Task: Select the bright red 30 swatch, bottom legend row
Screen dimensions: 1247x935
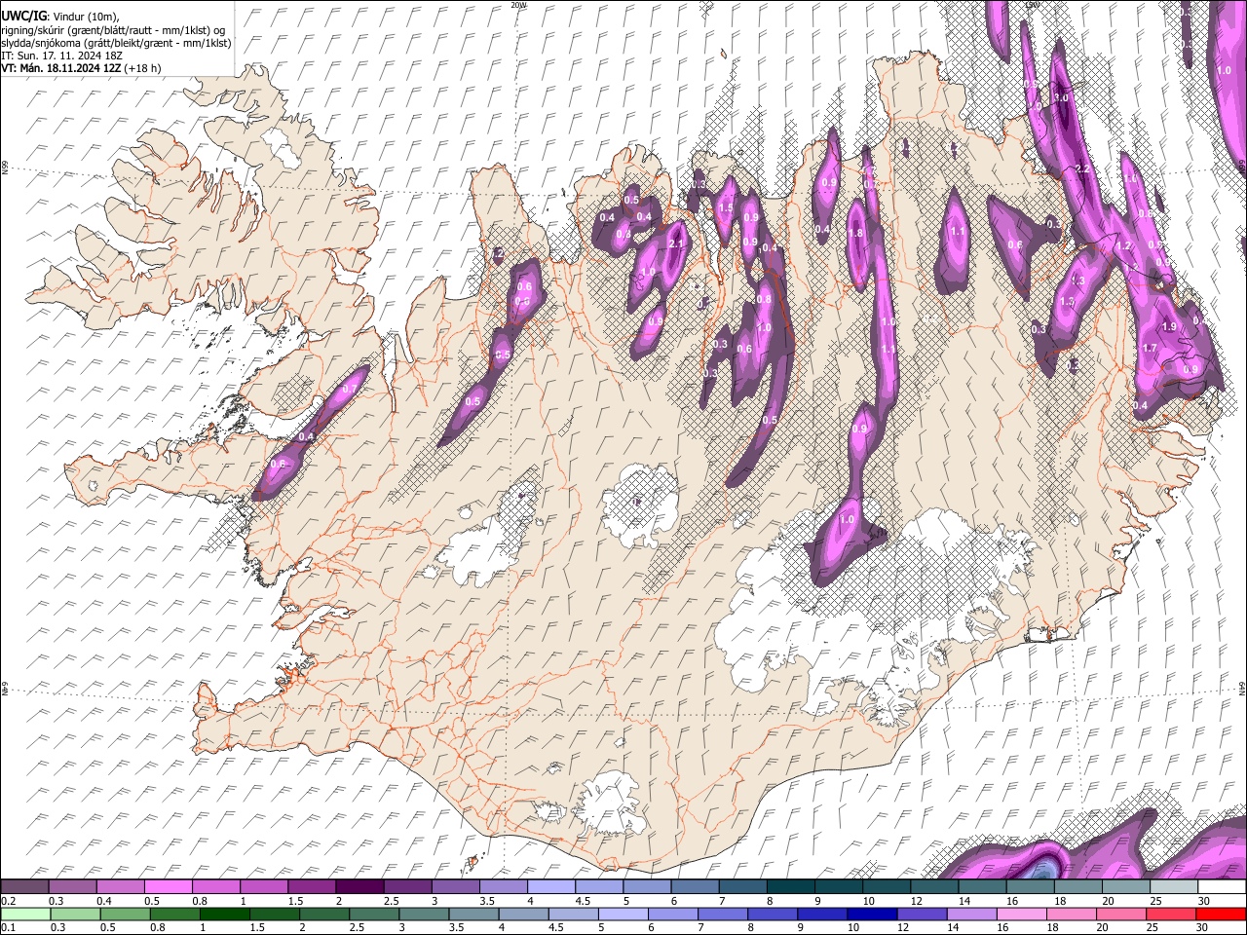Action: [x=1221, y=914]
